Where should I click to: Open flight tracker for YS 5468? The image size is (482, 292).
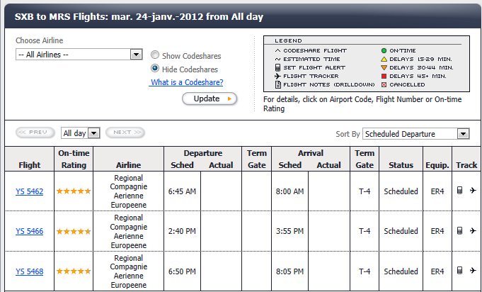473,271
